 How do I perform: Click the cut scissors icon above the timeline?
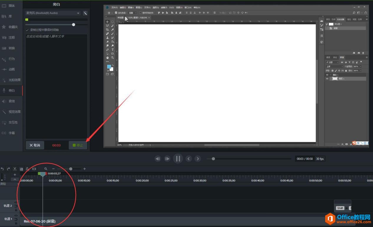coord(15,169)
